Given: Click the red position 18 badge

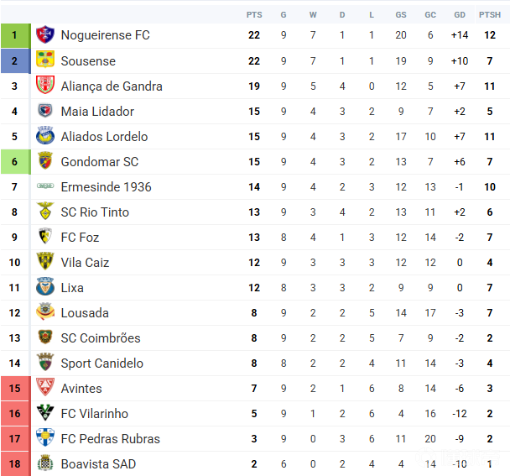Looking at the screenshot, I should click(14, 463).
